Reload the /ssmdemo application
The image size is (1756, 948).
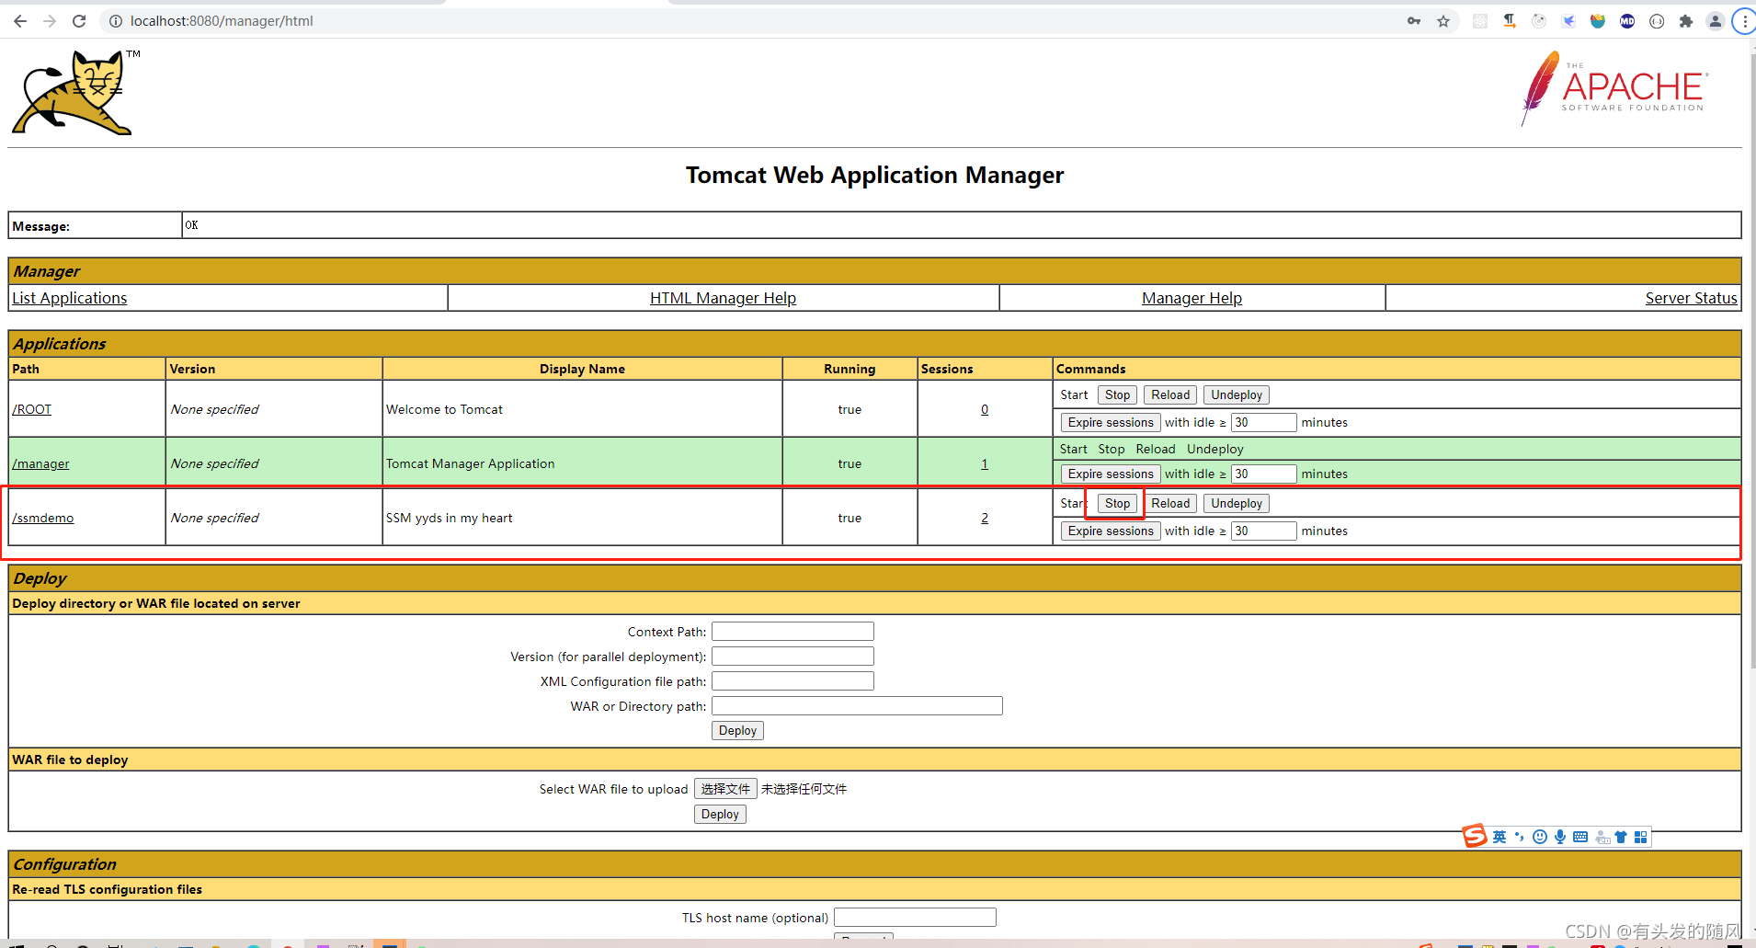1170,503
